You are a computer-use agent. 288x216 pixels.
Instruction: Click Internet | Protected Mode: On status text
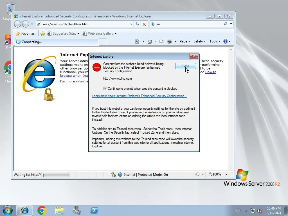[146, 174]
